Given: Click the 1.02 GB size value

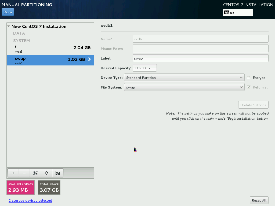Looking at the screenshot, I should tap(77, 59).
